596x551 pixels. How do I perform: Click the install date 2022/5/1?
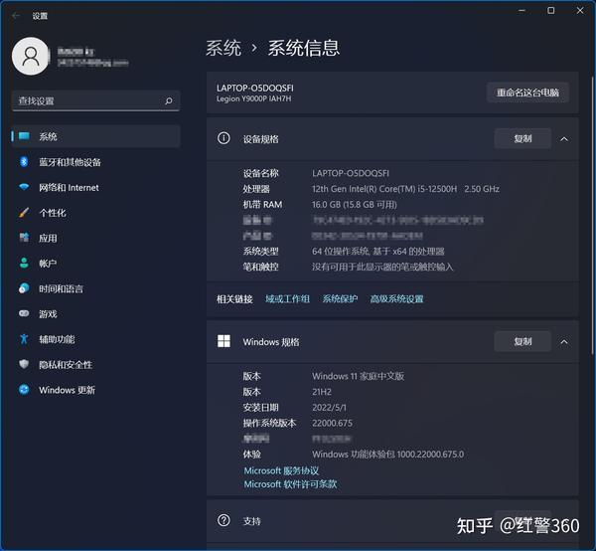tap(329, 408)
